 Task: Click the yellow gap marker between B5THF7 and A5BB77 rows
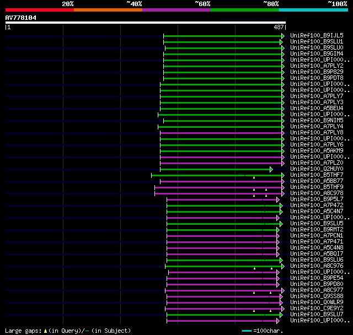coord(254,177)
